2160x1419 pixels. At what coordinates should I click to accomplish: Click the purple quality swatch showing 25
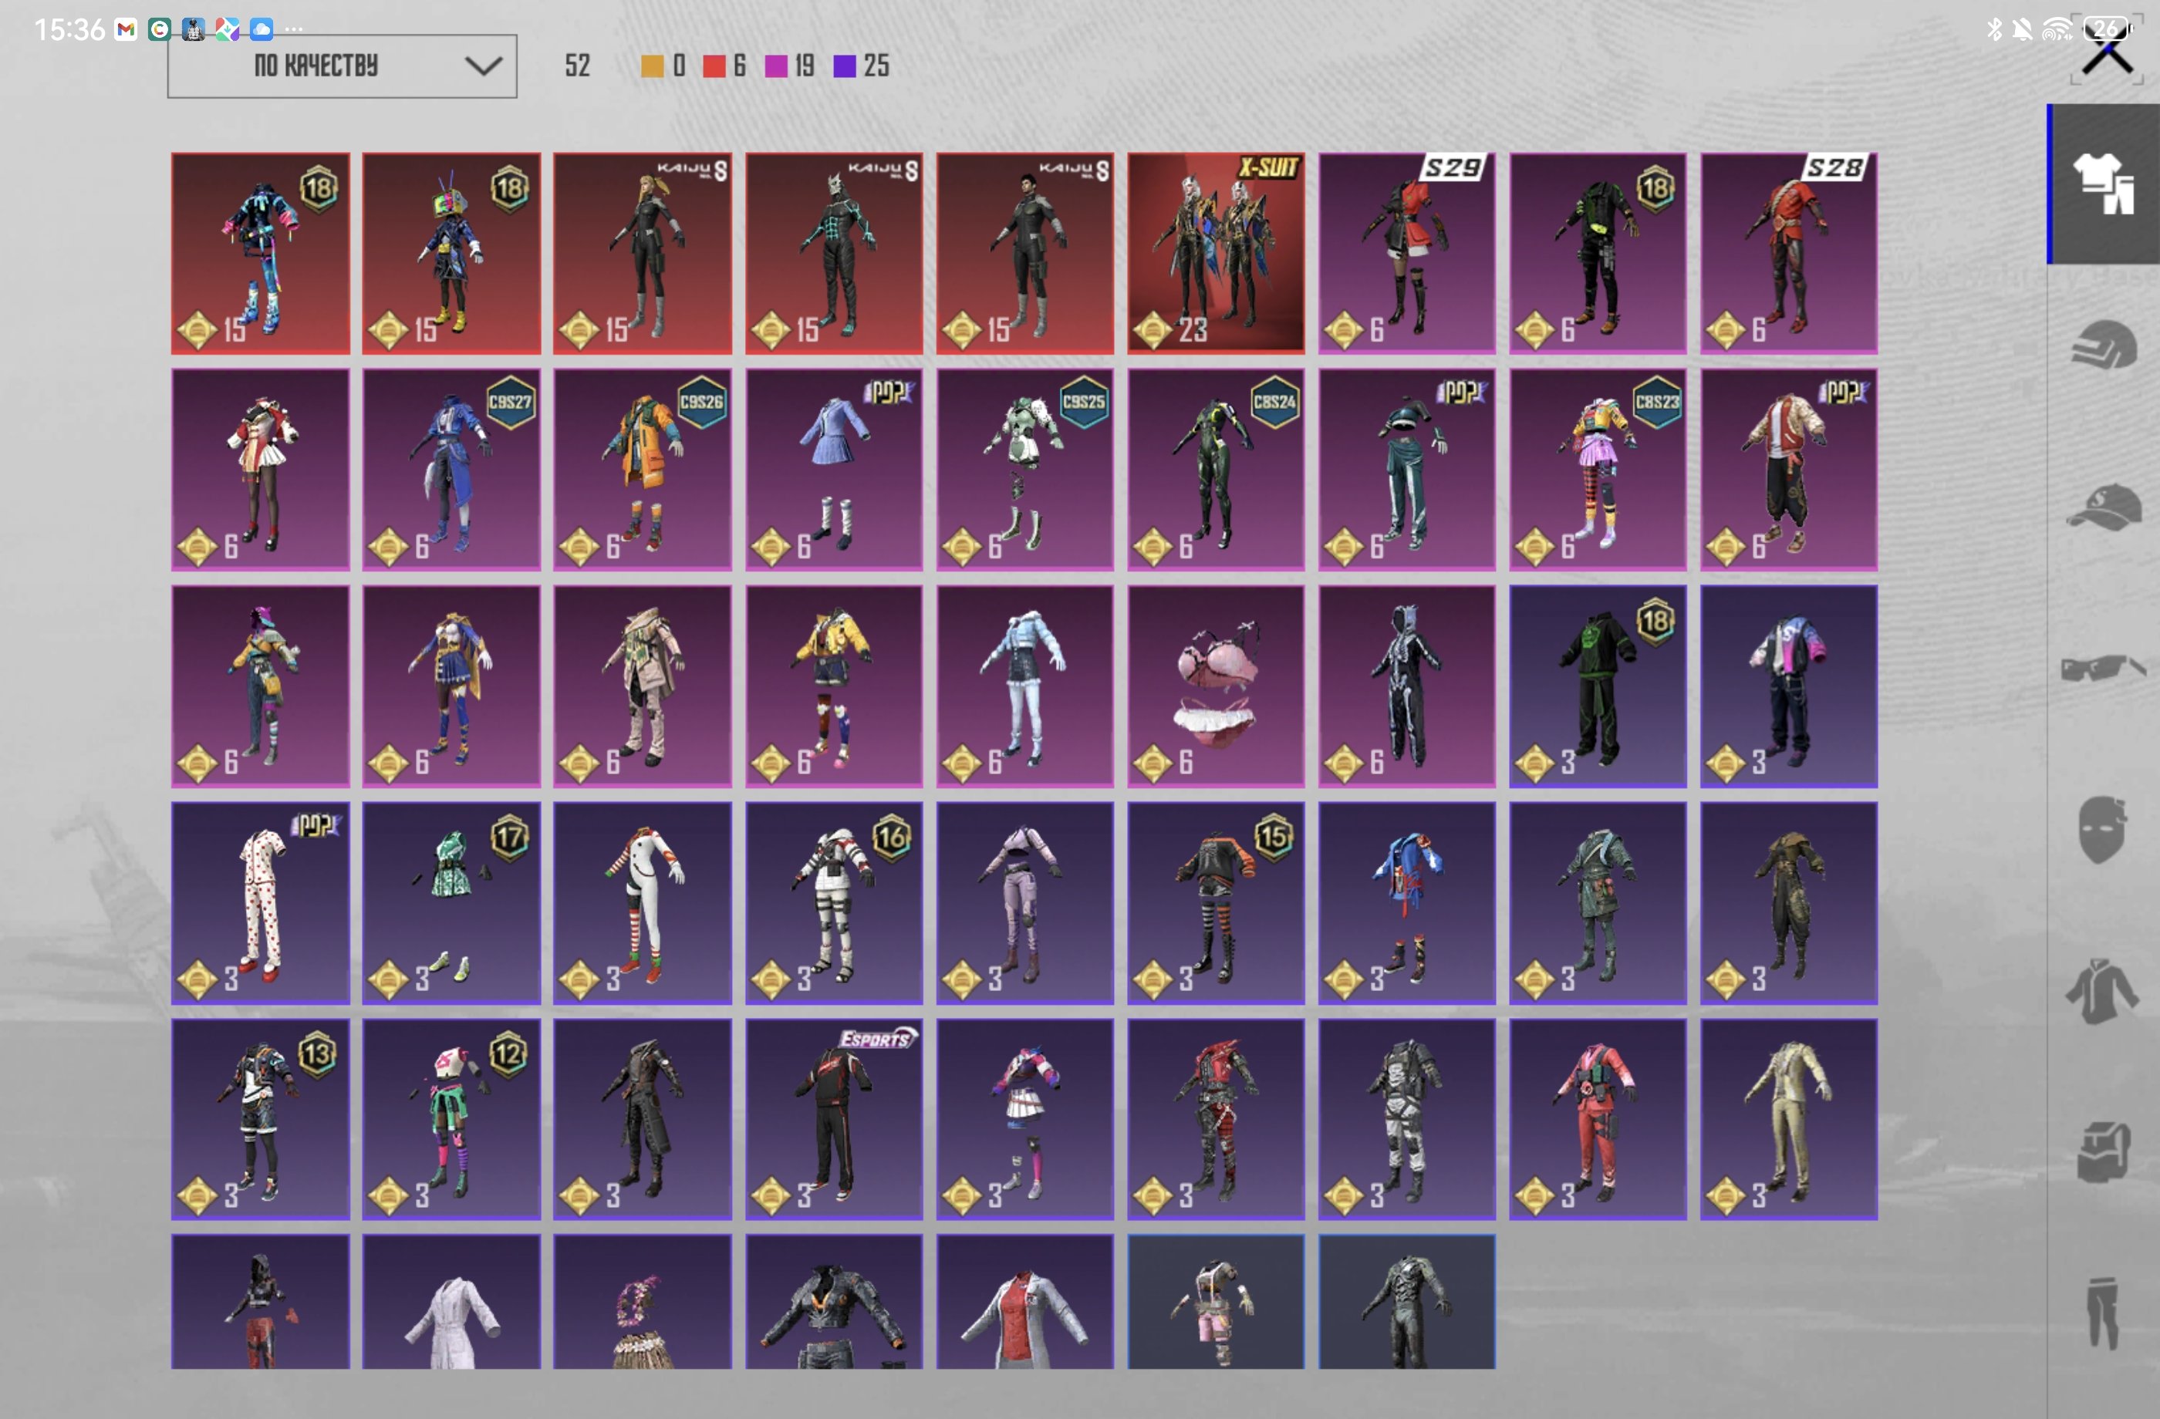click(844, 66)
